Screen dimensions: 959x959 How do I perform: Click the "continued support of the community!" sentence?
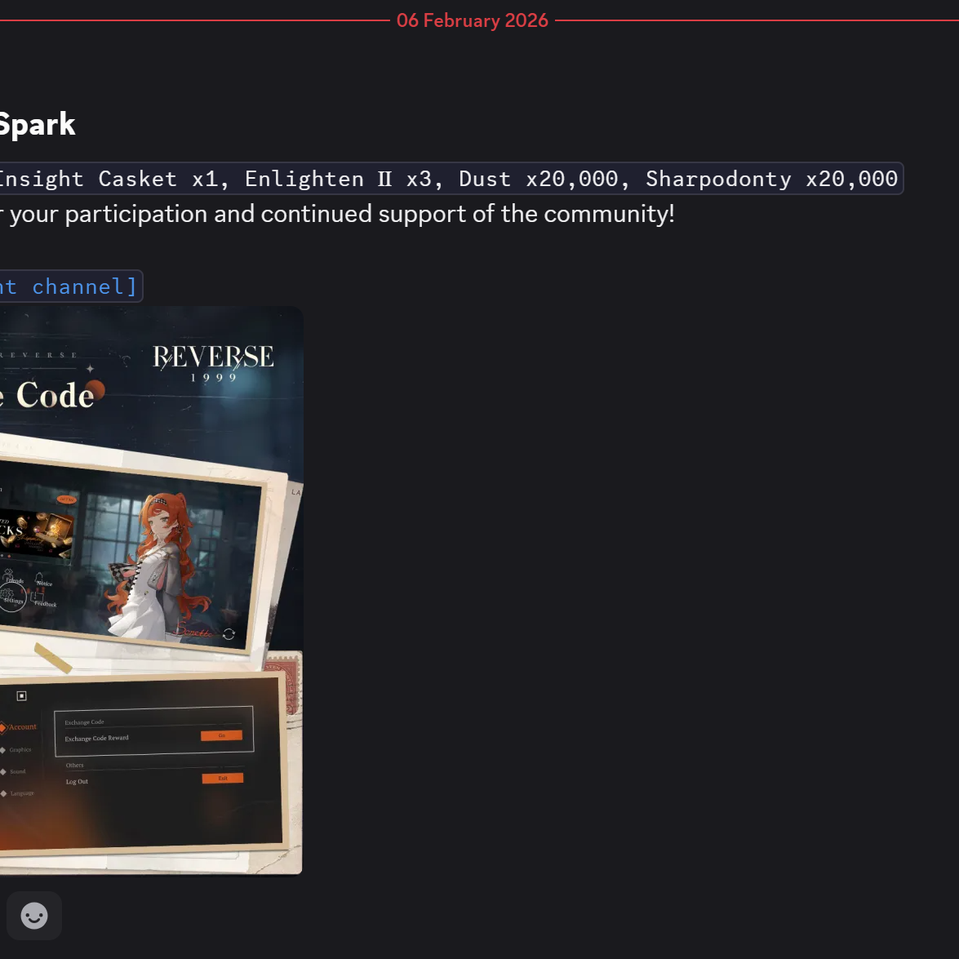click(468, 214)
